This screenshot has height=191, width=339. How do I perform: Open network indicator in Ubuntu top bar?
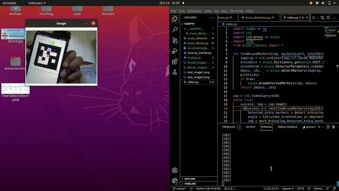(317, 3)
